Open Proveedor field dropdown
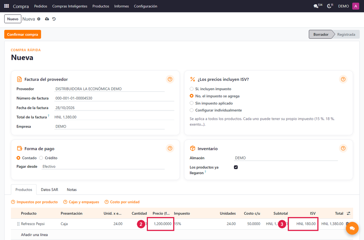Viewport: 364px width, 240px height. [x=109, y=89]
